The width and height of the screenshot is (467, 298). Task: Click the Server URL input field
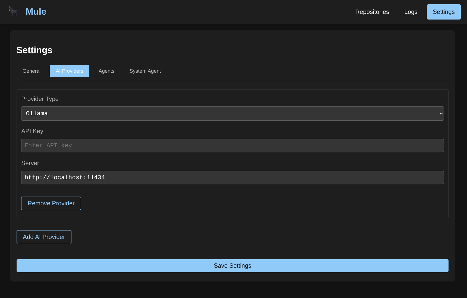tap(232, 178)
